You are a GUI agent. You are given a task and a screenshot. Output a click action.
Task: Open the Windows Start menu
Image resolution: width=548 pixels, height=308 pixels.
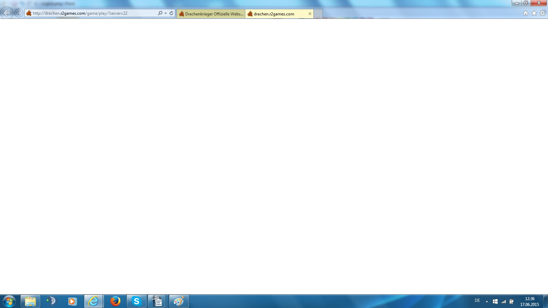click(x=9, y=301)
